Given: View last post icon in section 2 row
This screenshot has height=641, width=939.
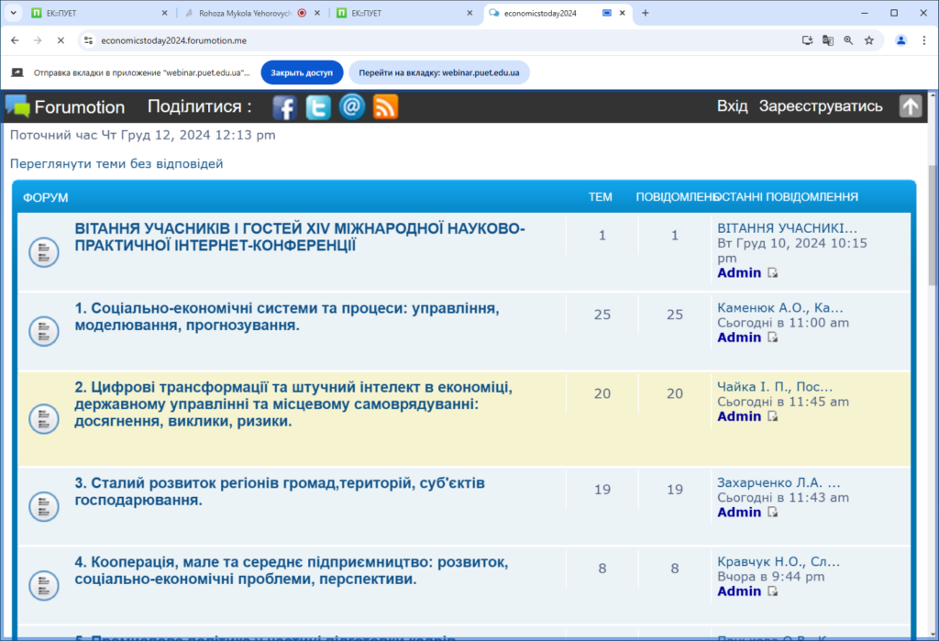Looking at the screenshot, I should [x=773, y=417].
